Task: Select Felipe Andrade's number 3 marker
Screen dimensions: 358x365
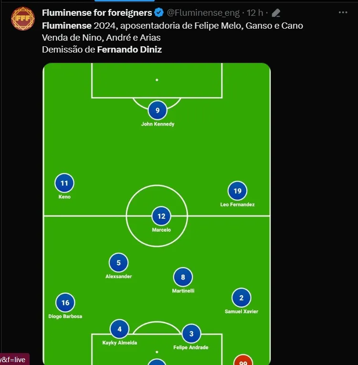Action: click(191, 334)
